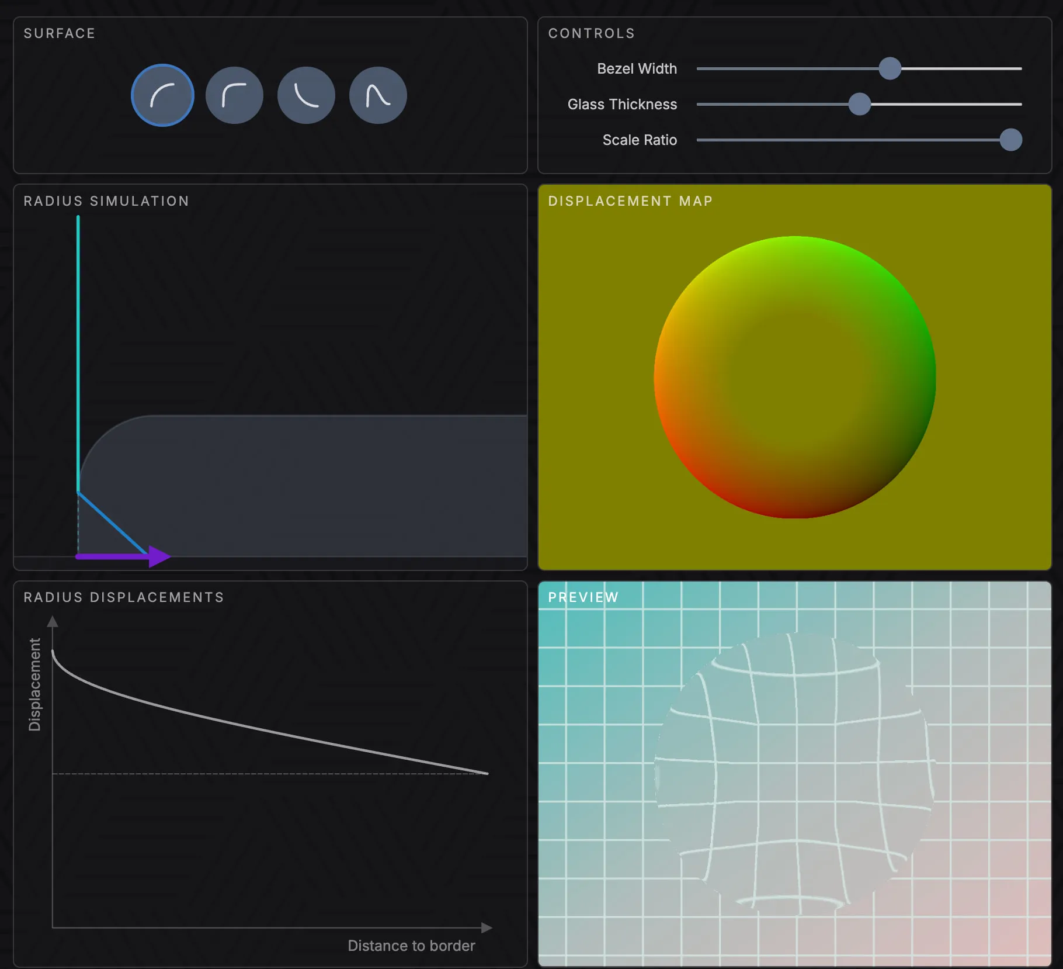The width and height of the screenshot is (1063, 969).
Task: Select the concave surface profile icon
Action: pyautogui.click(x=306, y=95)
